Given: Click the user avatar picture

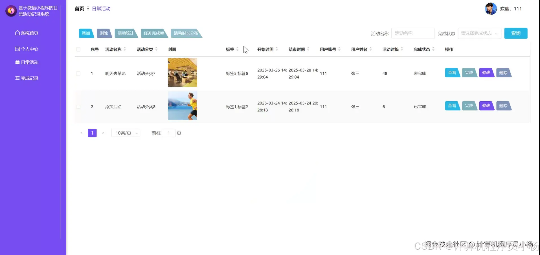Looking at the screenshot, I should click(x=491, y=9).
